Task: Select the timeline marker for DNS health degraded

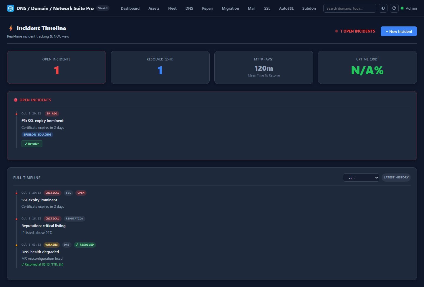Action: point(16,245)
